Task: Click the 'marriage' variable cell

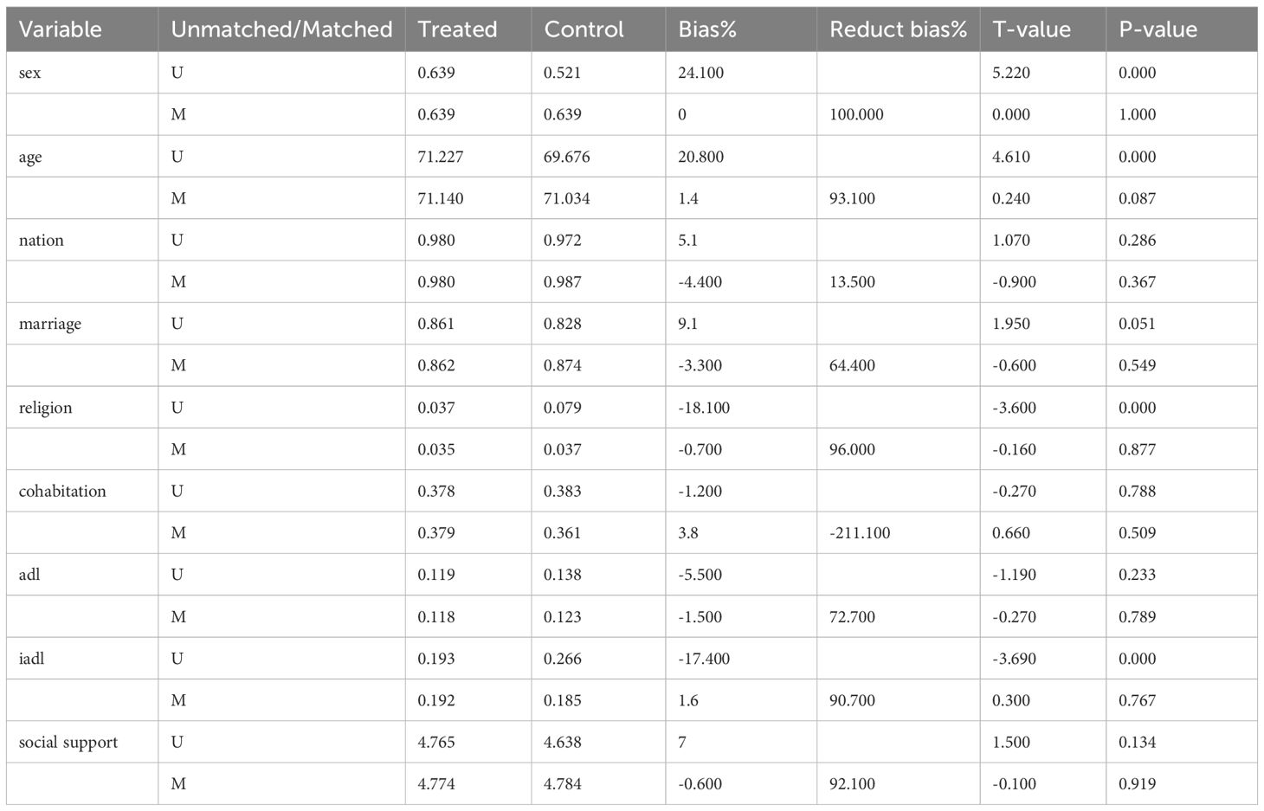Action: pos(50,324)
